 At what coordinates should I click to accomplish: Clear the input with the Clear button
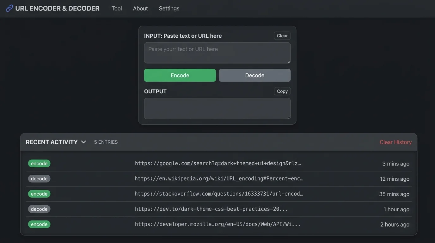(282, 35)
